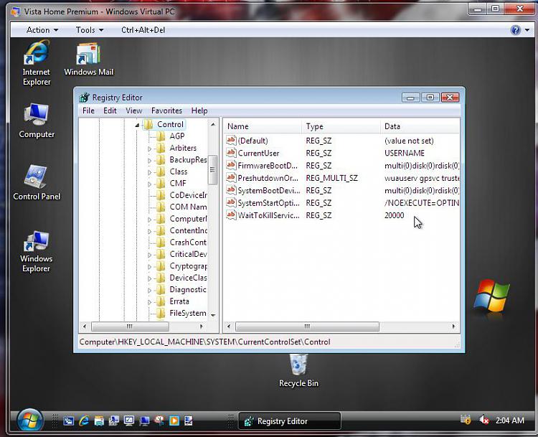Click the values pane scroll right arrow

tap(454, 326)
